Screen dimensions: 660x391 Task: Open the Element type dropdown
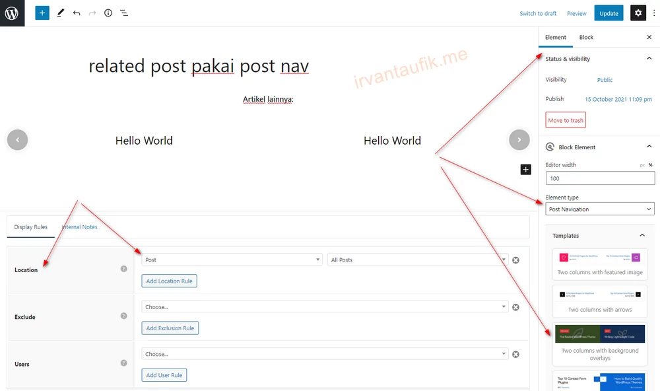600,209
